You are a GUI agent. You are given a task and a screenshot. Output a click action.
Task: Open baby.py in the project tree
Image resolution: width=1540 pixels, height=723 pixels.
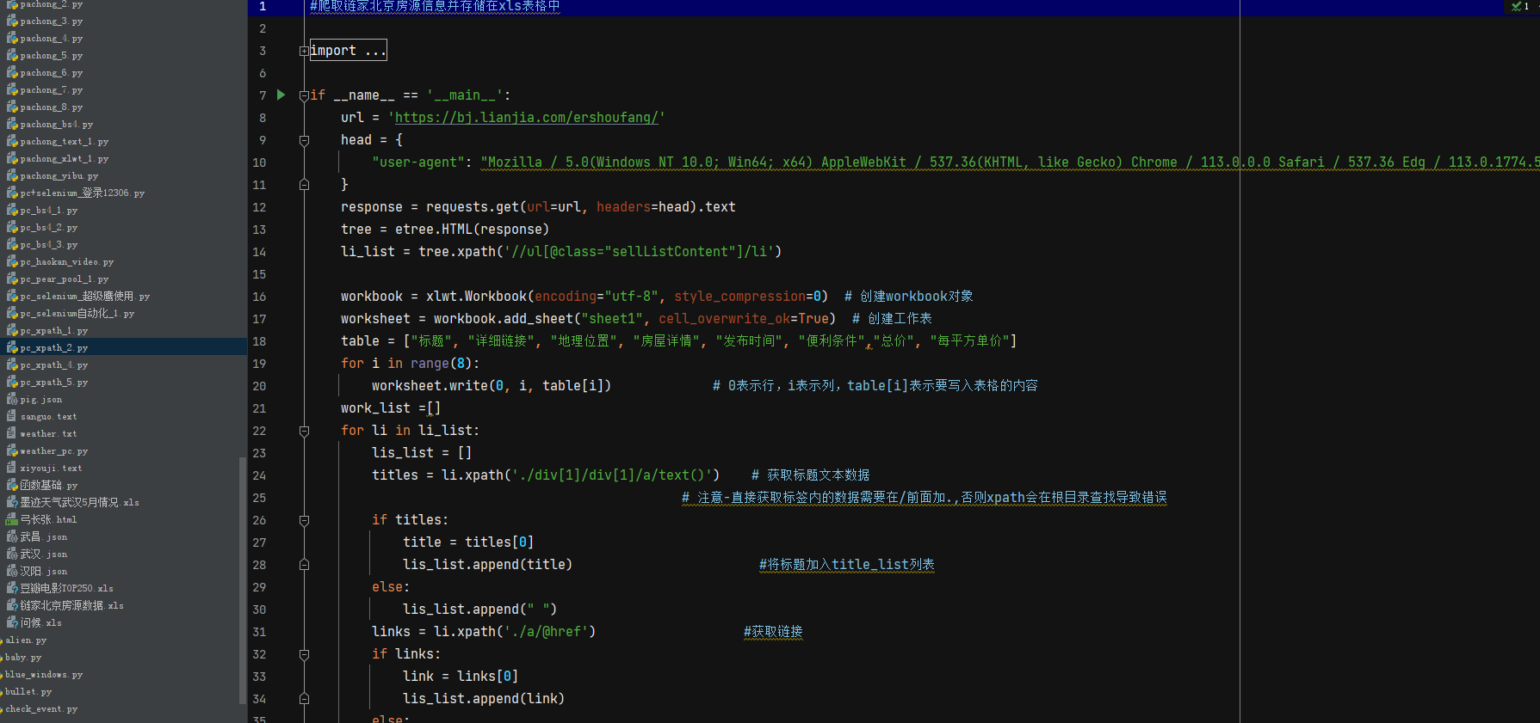[x=23, y=657]
